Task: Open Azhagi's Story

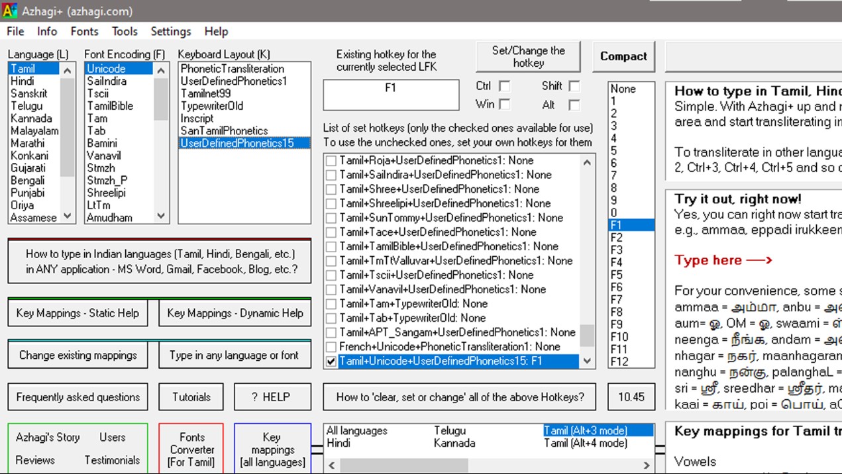Action: tap(48, 438)
